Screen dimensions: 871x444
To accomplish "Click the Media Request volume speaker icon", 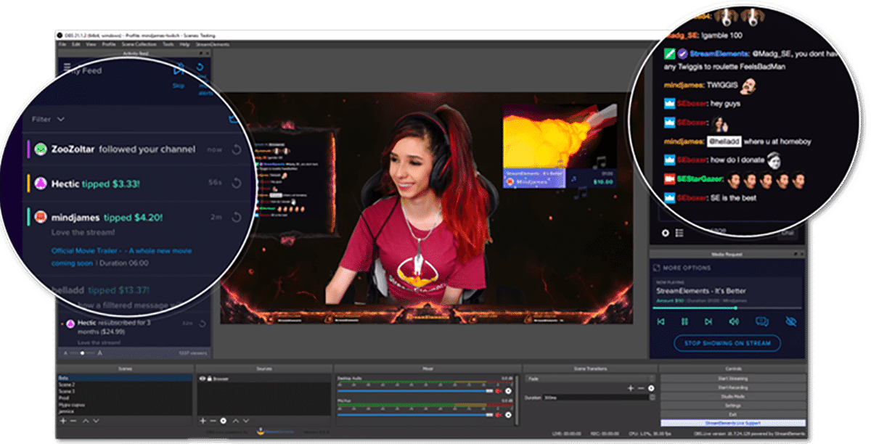I will (735, 321).
